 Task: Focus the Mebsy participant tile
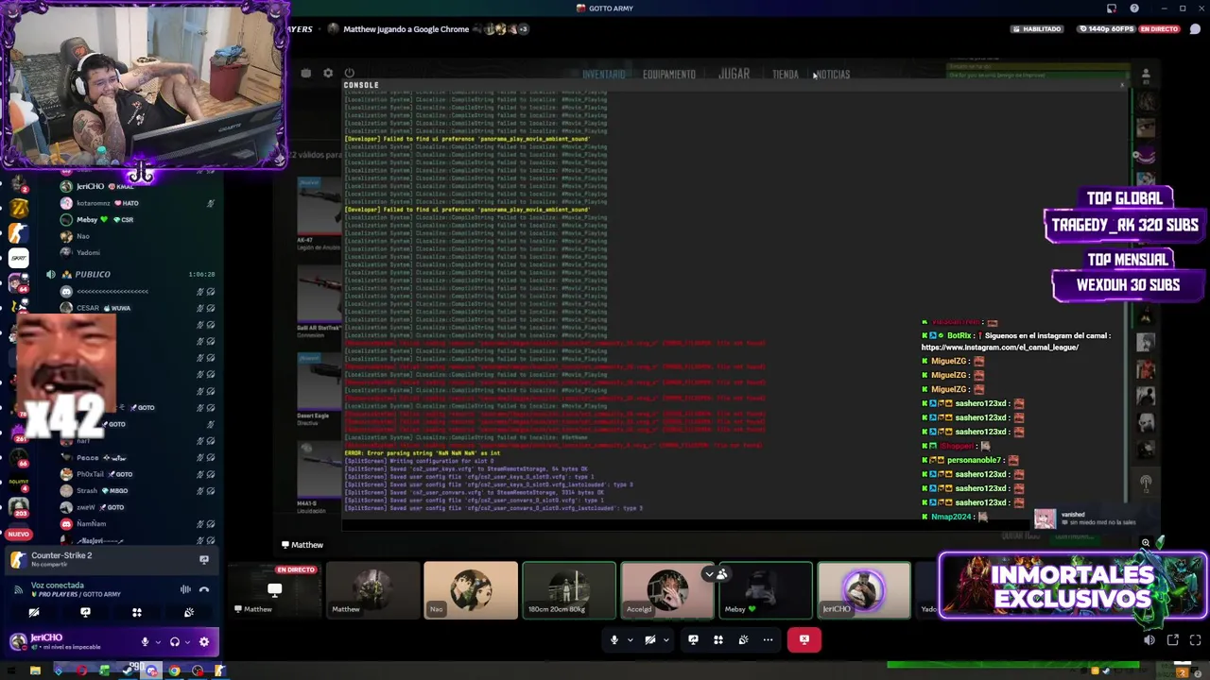[766, 590]
